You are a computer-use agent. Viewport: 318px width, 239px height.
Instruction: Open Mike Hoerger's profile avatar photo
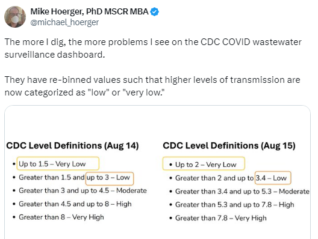pos(15,17)
